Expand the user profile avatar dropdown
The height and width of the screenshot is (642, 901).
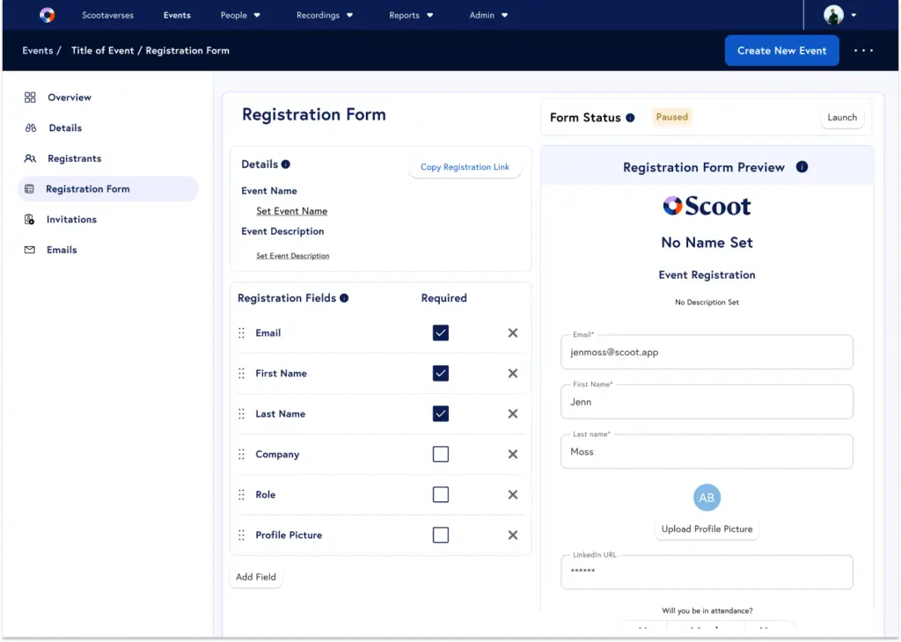pyautogui.click(x=840, y=15)
